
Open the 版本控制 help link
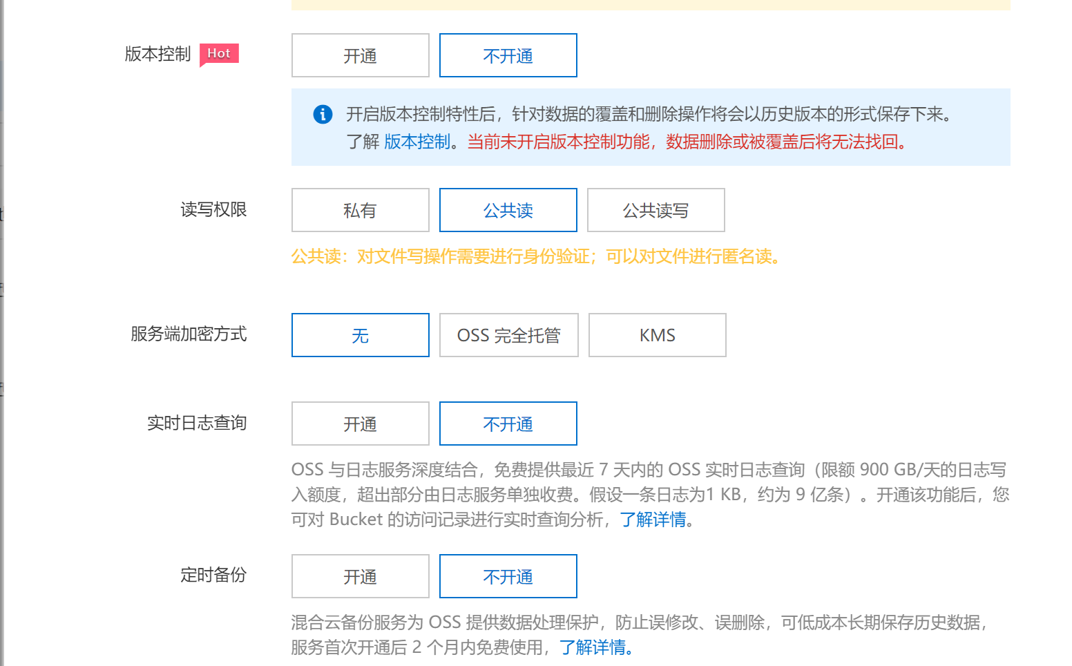click(417, 142)
